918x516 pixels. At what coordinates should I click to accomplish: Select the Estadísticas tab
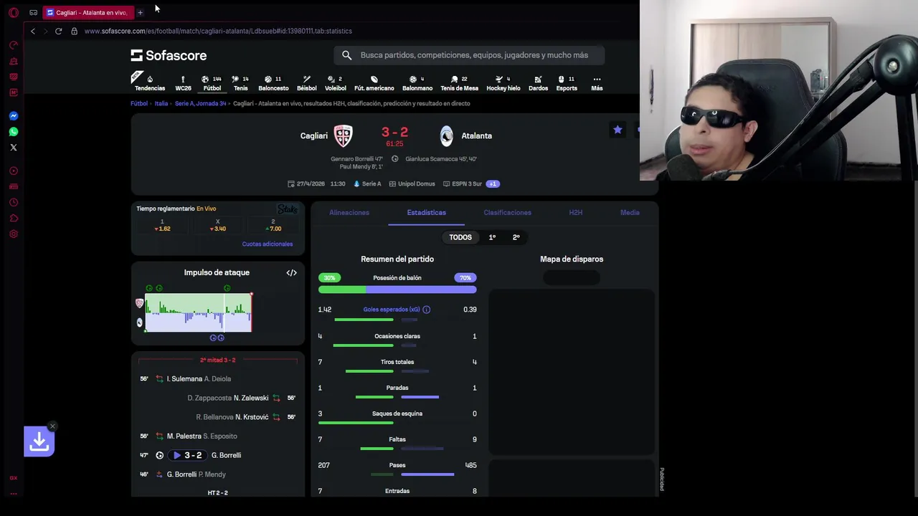(x=426, y=213)
